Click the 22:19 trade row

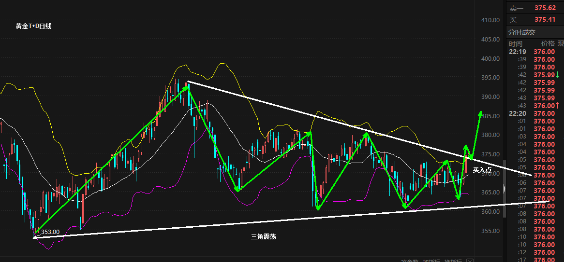pyautogui.click(x=535, y=52)
